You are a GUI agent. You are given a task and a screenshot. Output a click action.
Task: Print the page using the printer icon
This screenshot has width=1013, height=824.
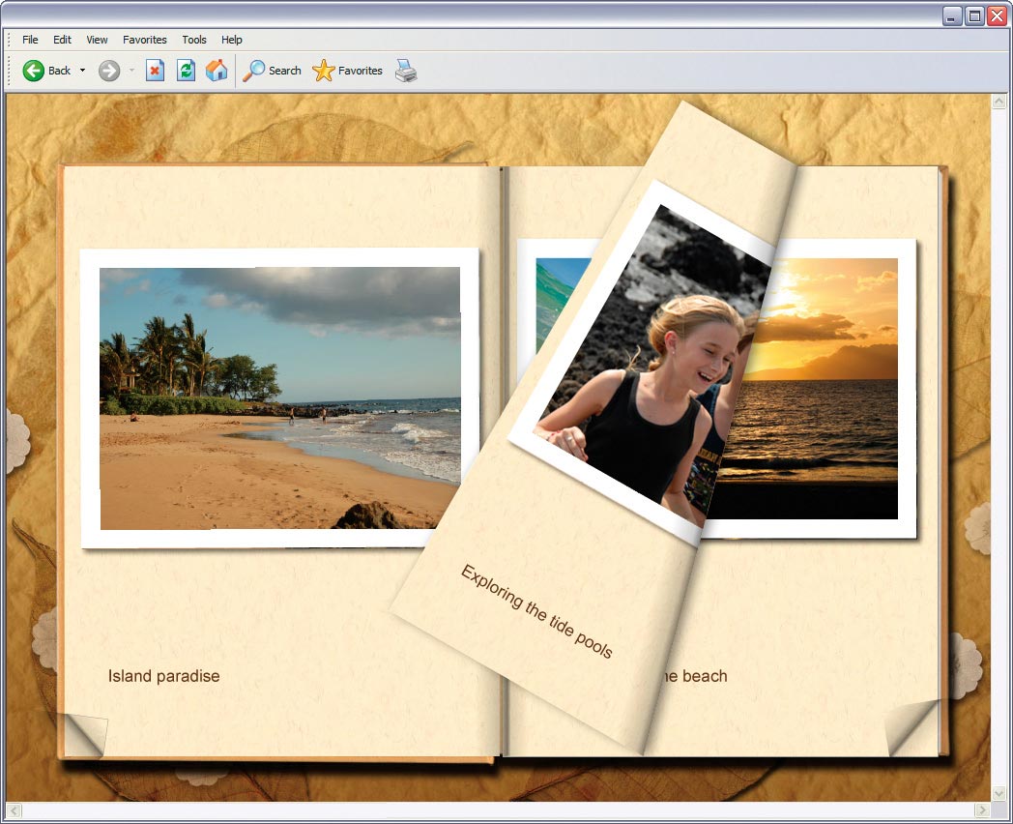pos(406,71)
